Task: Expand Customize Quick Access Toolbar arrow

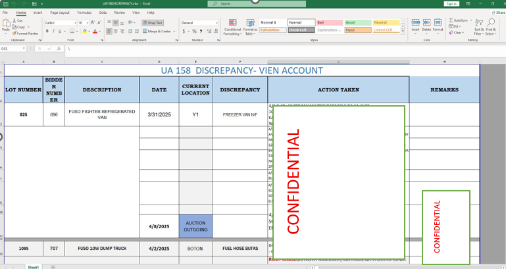Action: 42,4
